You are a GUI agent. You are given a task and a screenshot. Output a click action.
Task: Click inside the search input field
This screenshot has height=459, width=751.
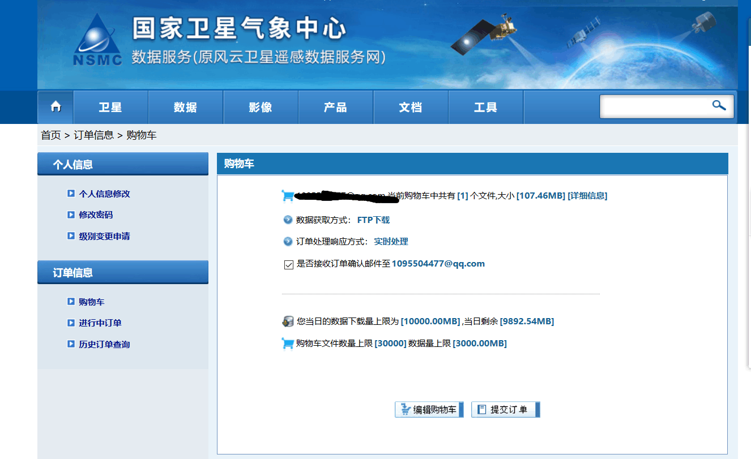coord(651,106)
